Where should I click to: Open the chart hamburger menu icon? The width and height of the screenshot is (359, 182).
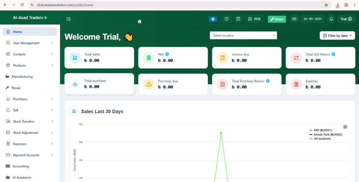point(345,127)
